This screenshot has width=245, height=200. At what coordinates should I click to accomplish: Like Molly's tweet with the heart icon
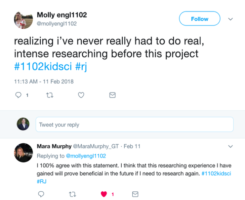coord(81,95)
